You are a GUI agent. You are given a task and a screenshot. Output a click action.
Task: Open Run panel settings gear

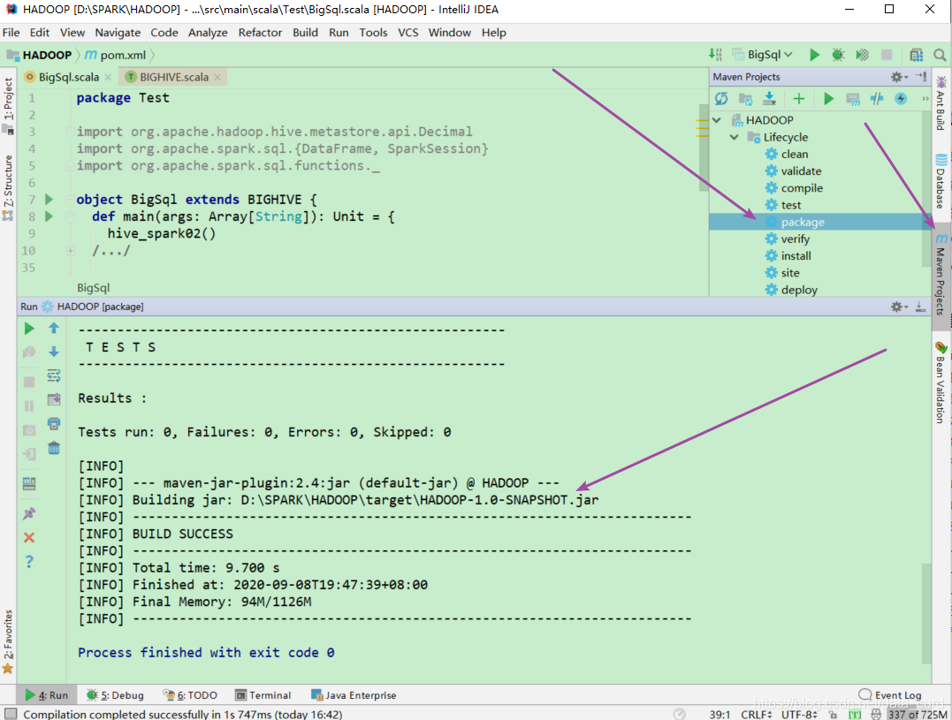(x=898, y=307)
